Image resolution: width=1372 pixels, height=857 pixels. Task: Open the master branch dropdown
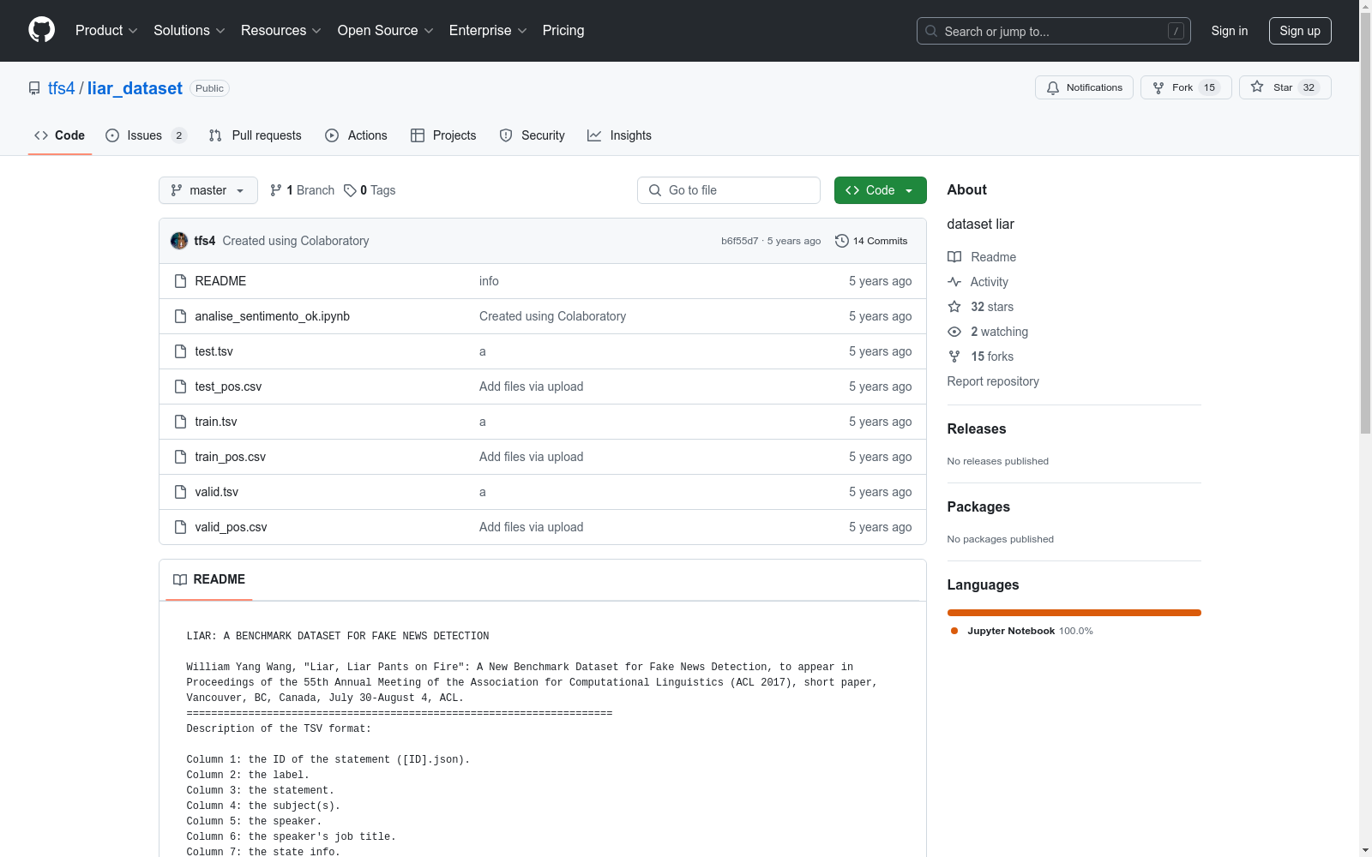[208, 190]
